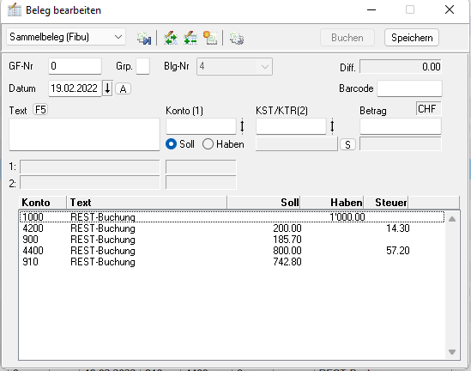Screen dimensions: 471x371
Task: Open the Sammelbeleg (Fibu) document type dropdown
Action: coord(66,37)
